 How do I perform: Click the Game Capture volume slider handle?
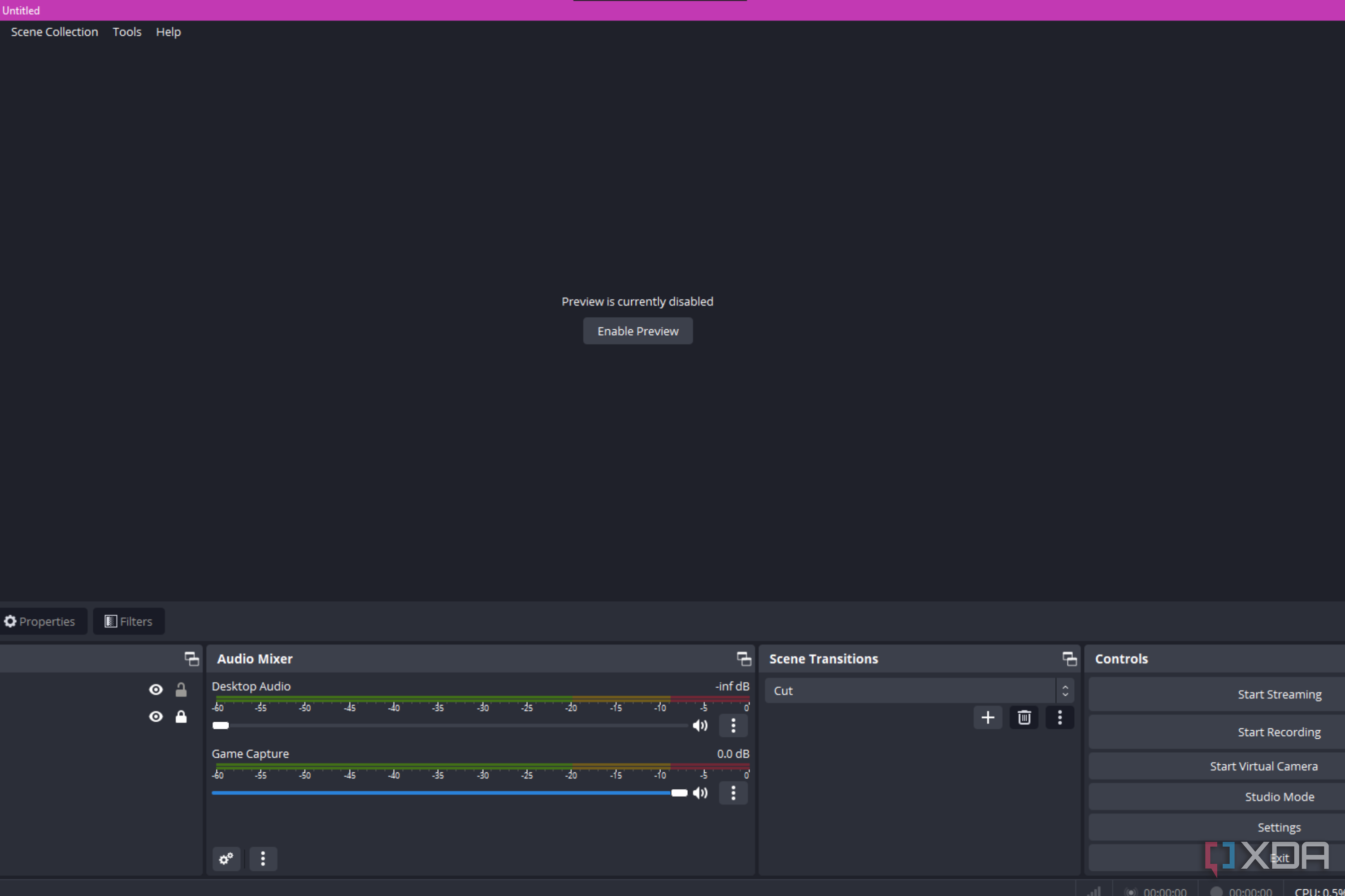point(679,793)
